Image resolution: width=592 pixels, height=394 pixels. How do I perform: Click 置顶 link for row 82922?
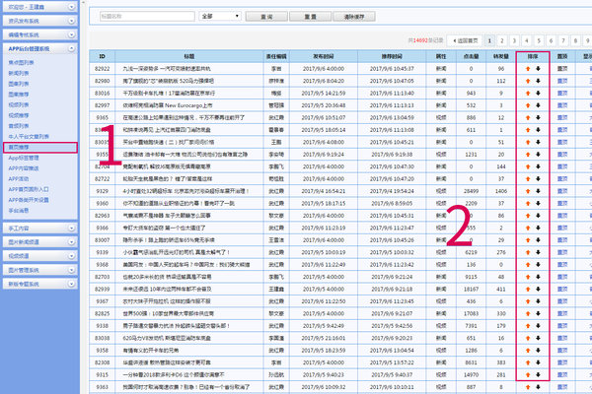tap(562, 70)
